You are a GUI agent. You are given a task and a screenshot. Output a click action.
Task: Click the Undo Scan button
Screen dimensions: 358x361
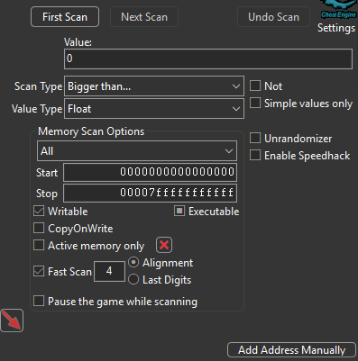[x=273, y=17]
